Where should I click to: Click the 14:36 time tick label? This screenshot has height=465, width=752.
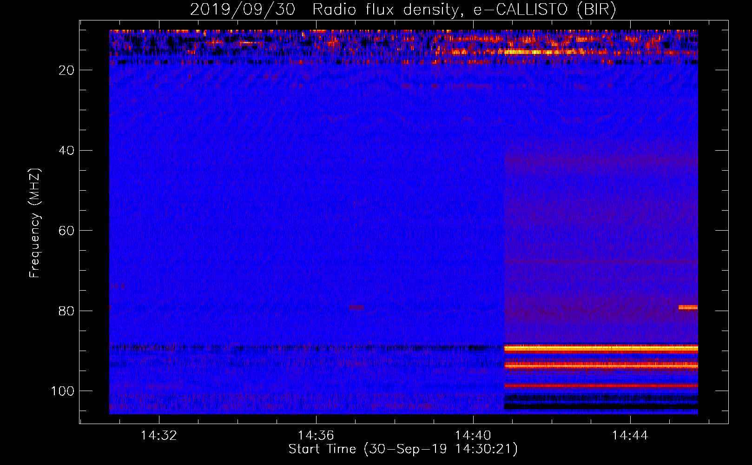pos(316,436)
